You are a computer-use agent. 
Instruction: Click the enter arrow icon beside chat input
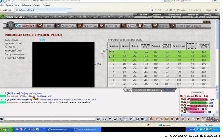pos(98,119)
